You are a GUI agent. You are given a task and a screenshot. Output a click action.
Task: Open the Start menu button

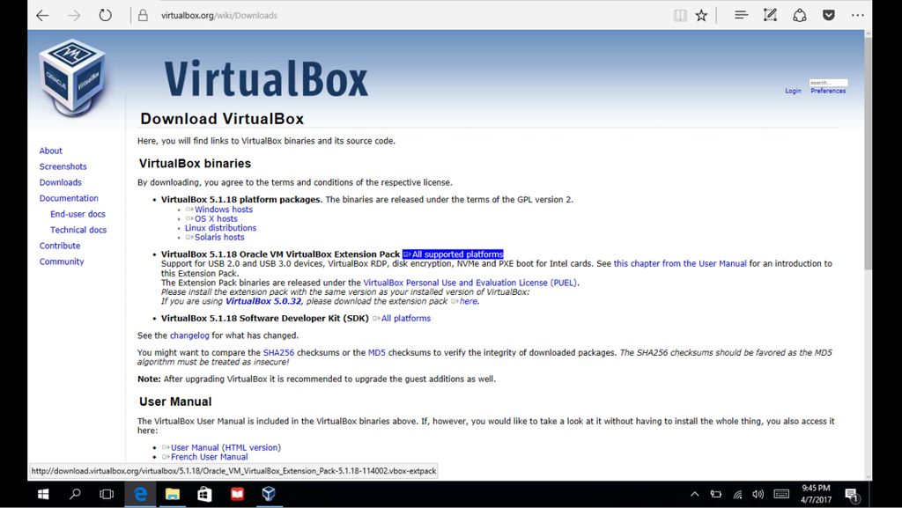coord(43,494)
